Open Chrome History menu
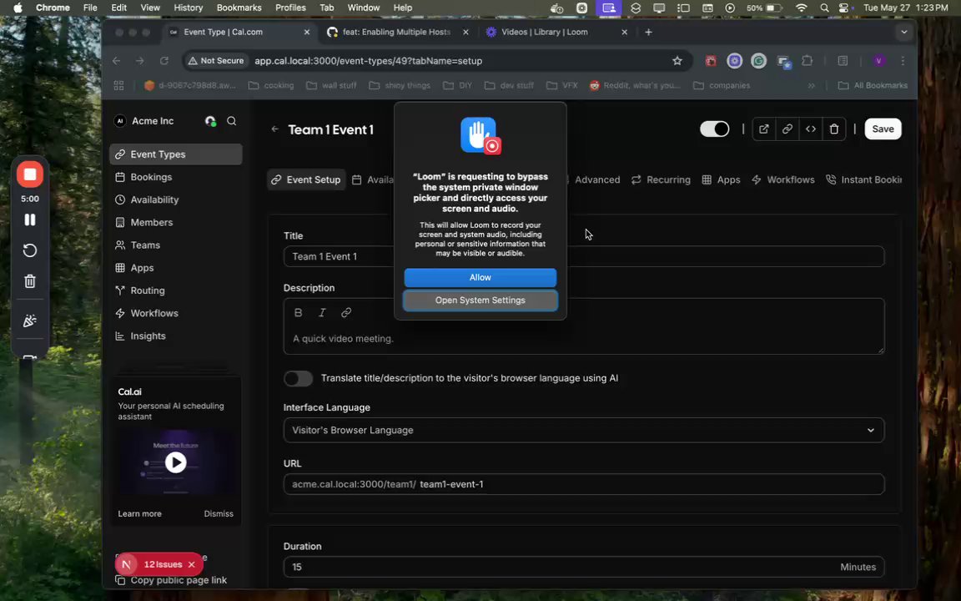 coord(188,8)
